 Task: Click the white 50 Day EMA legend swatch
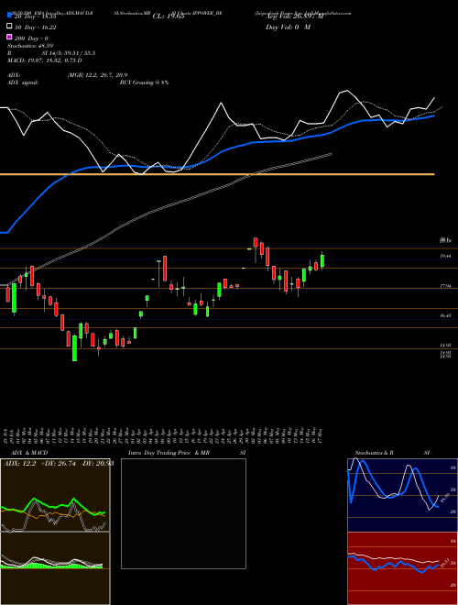pyautogui.click(x=9, y=27)
